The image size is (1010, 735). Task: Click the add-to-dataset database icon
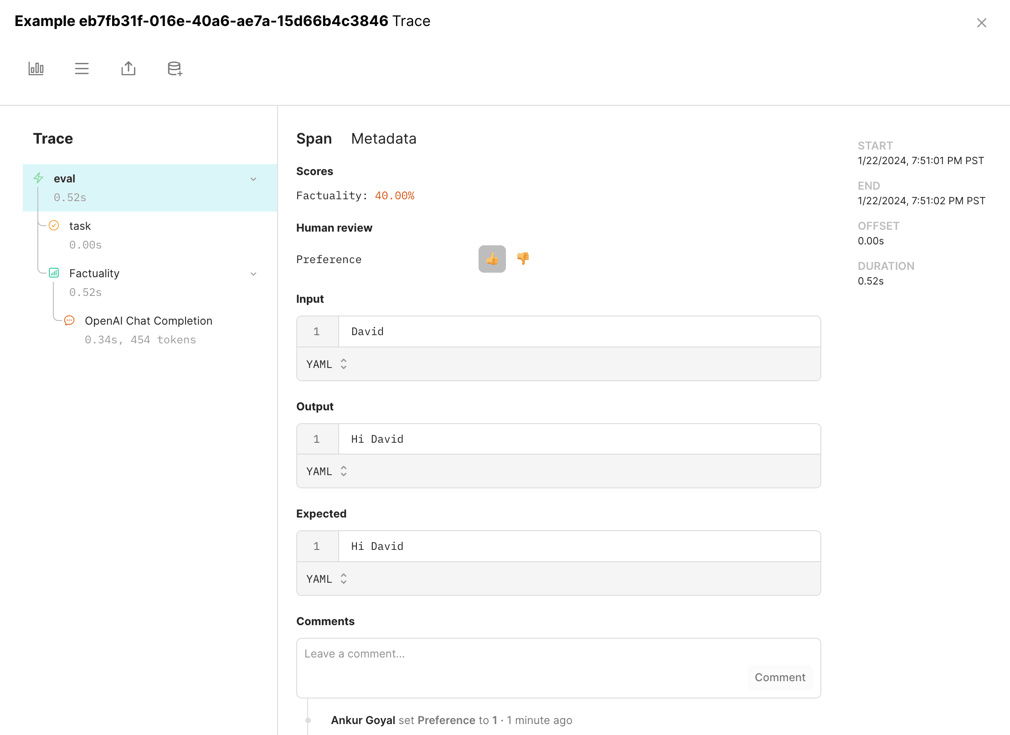(175, 68)
